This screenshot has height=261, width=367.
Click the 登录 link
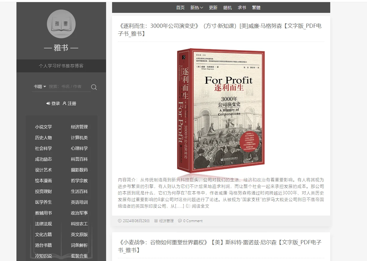point(56,103)
